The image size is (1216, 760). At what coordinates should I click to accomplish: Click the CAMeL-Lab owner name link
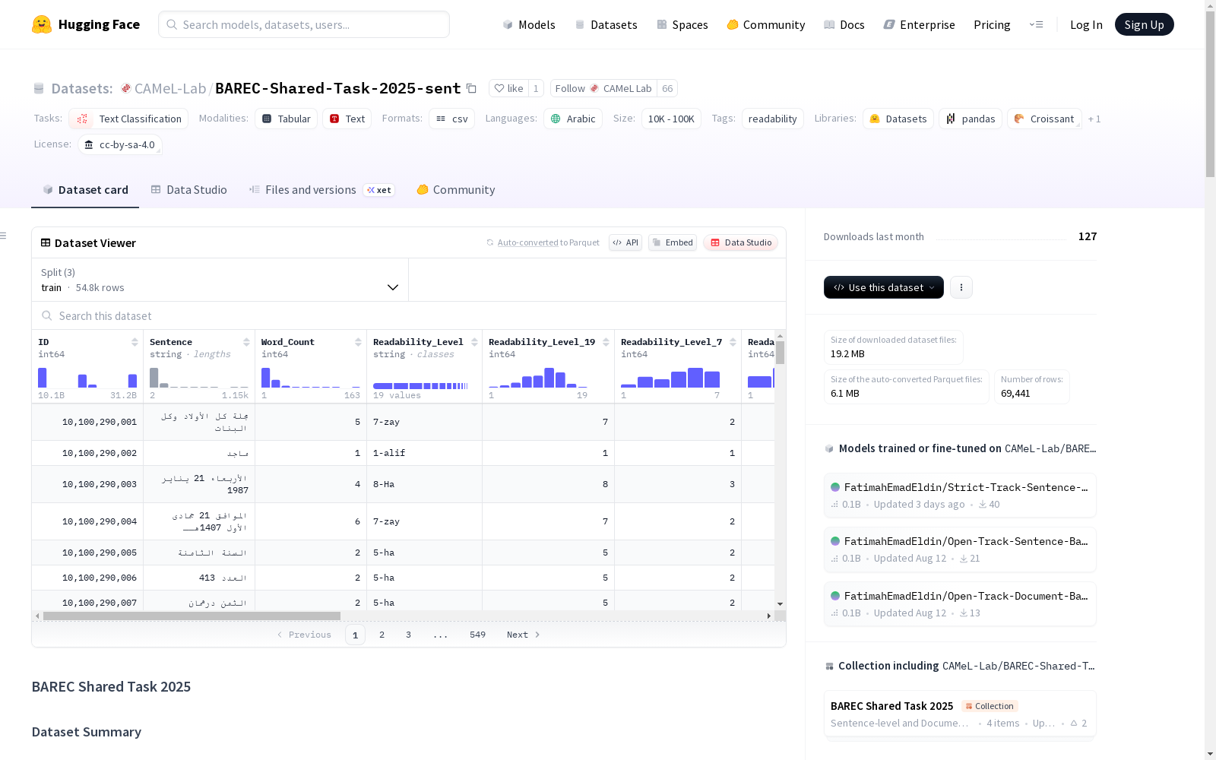pos(170,88)
